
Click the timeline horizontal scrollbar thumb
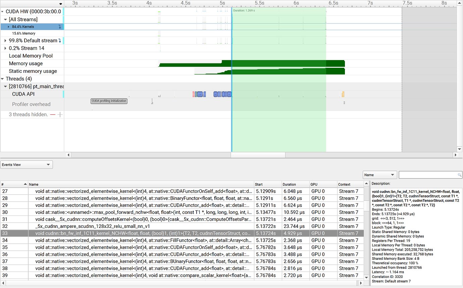(258, 155)
